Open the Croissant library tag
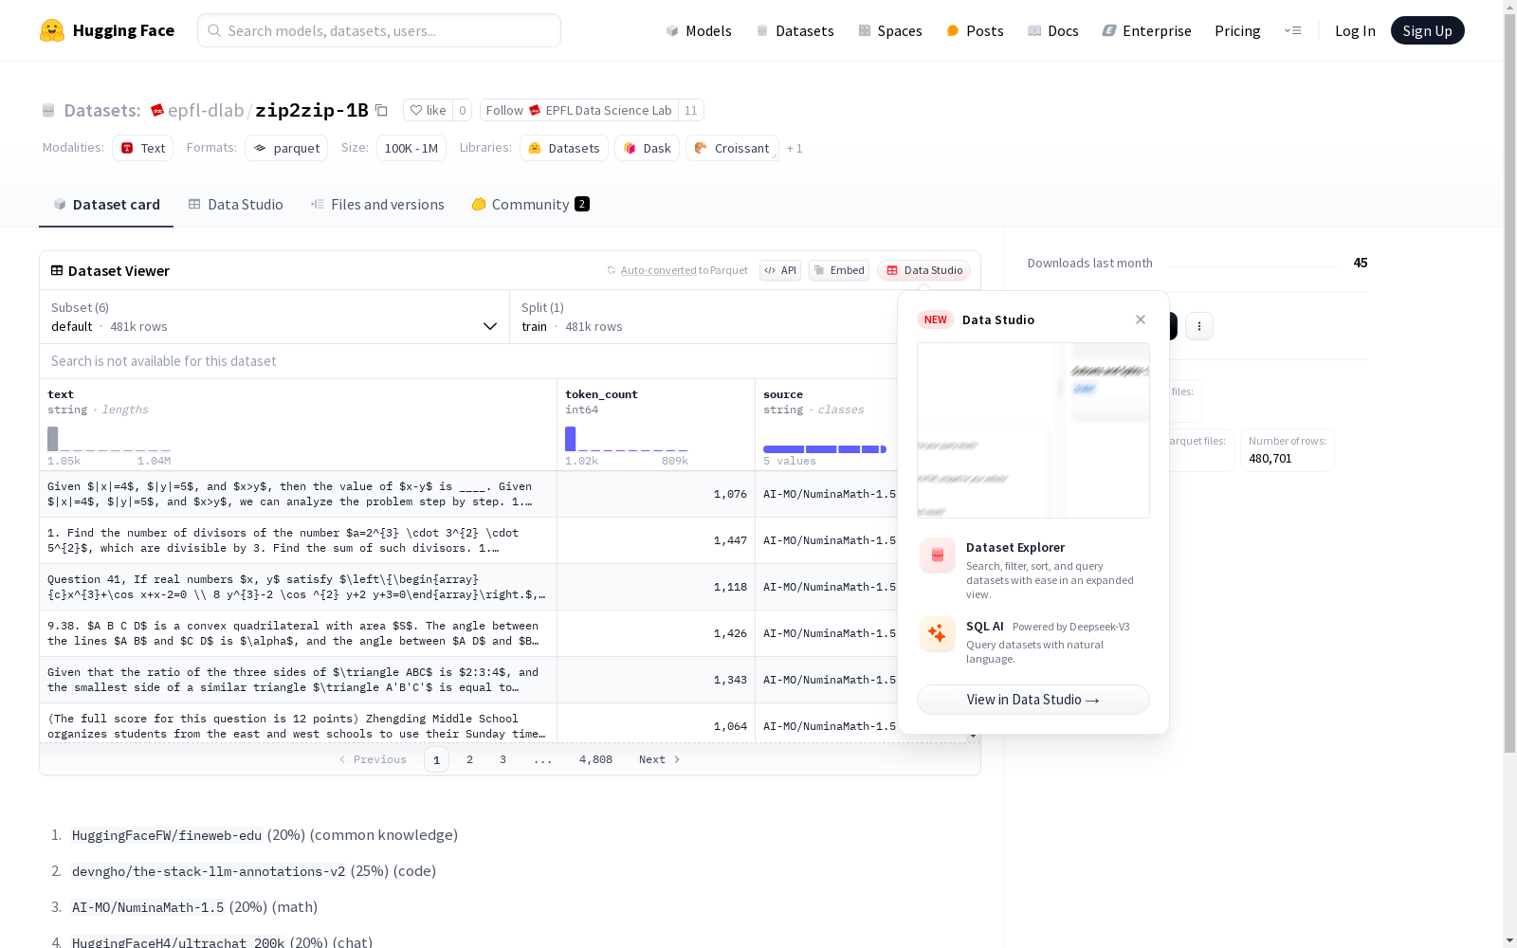Image resolution: width=1517 pixels, height=948 pixels. pos(732,148)
